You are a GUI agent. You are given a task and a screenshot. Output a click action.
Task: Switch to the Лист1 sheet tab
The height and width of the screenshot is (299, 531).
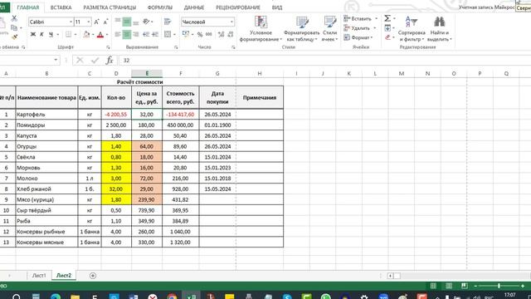[39, 276]
